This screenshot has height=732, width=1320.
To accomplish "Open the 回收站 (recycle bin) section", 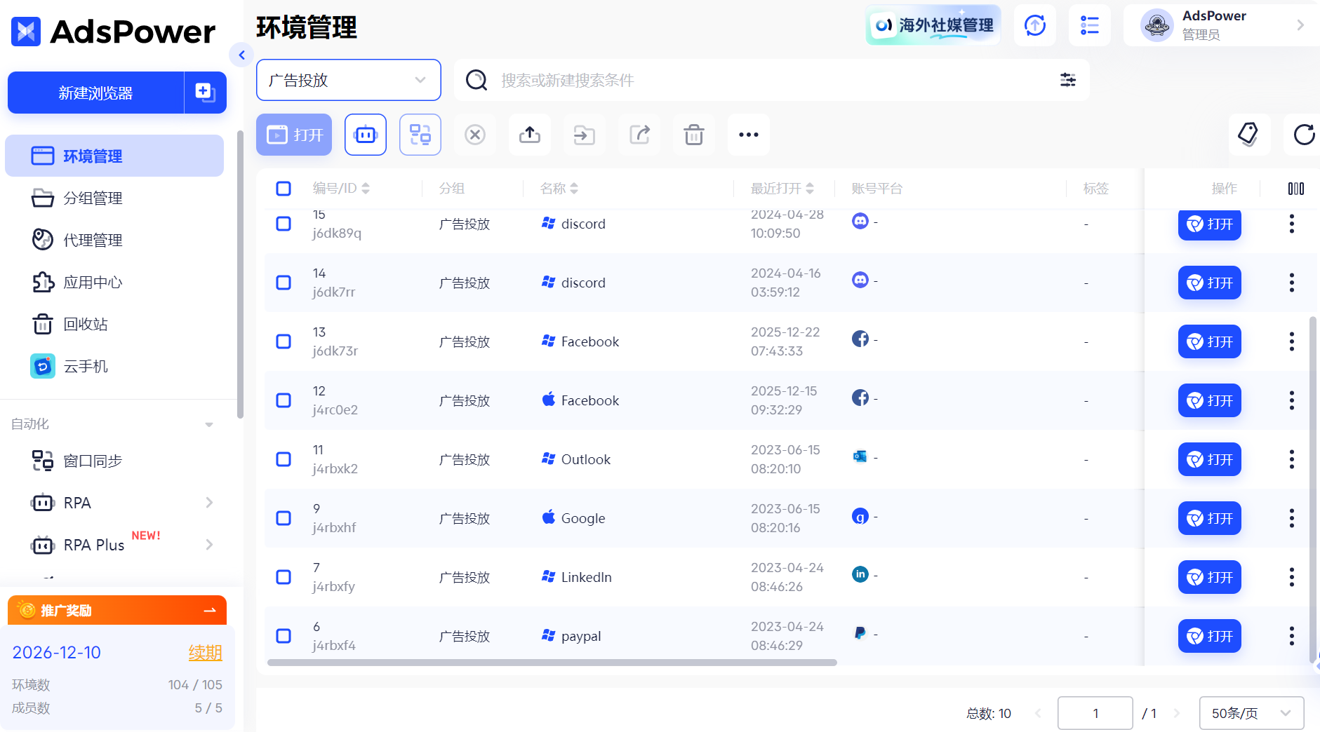I will tap(86, 324).
